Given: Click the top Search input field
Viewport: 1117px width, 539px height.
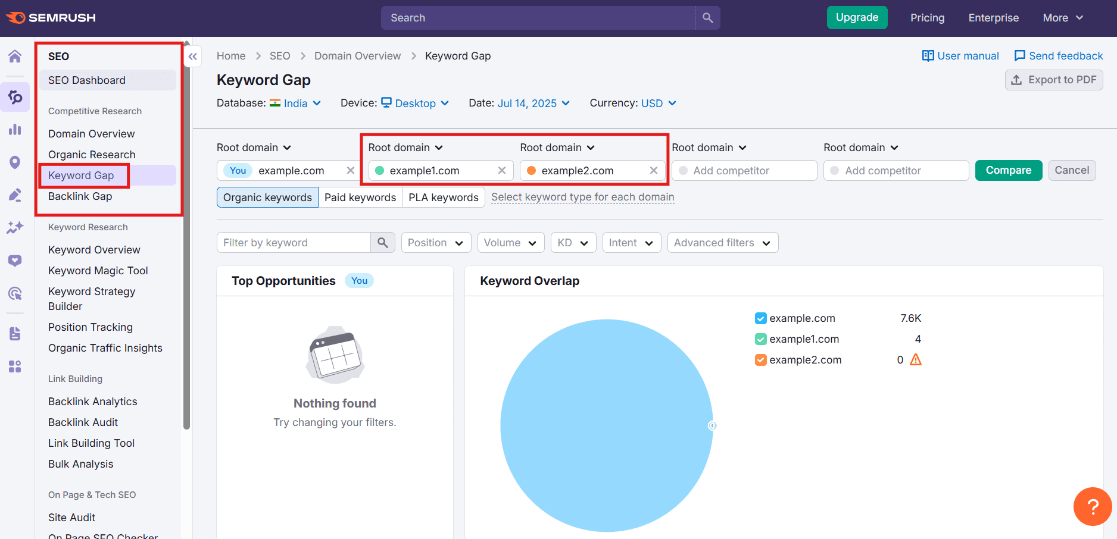Looking at the screenshot, I should point(538,18).
